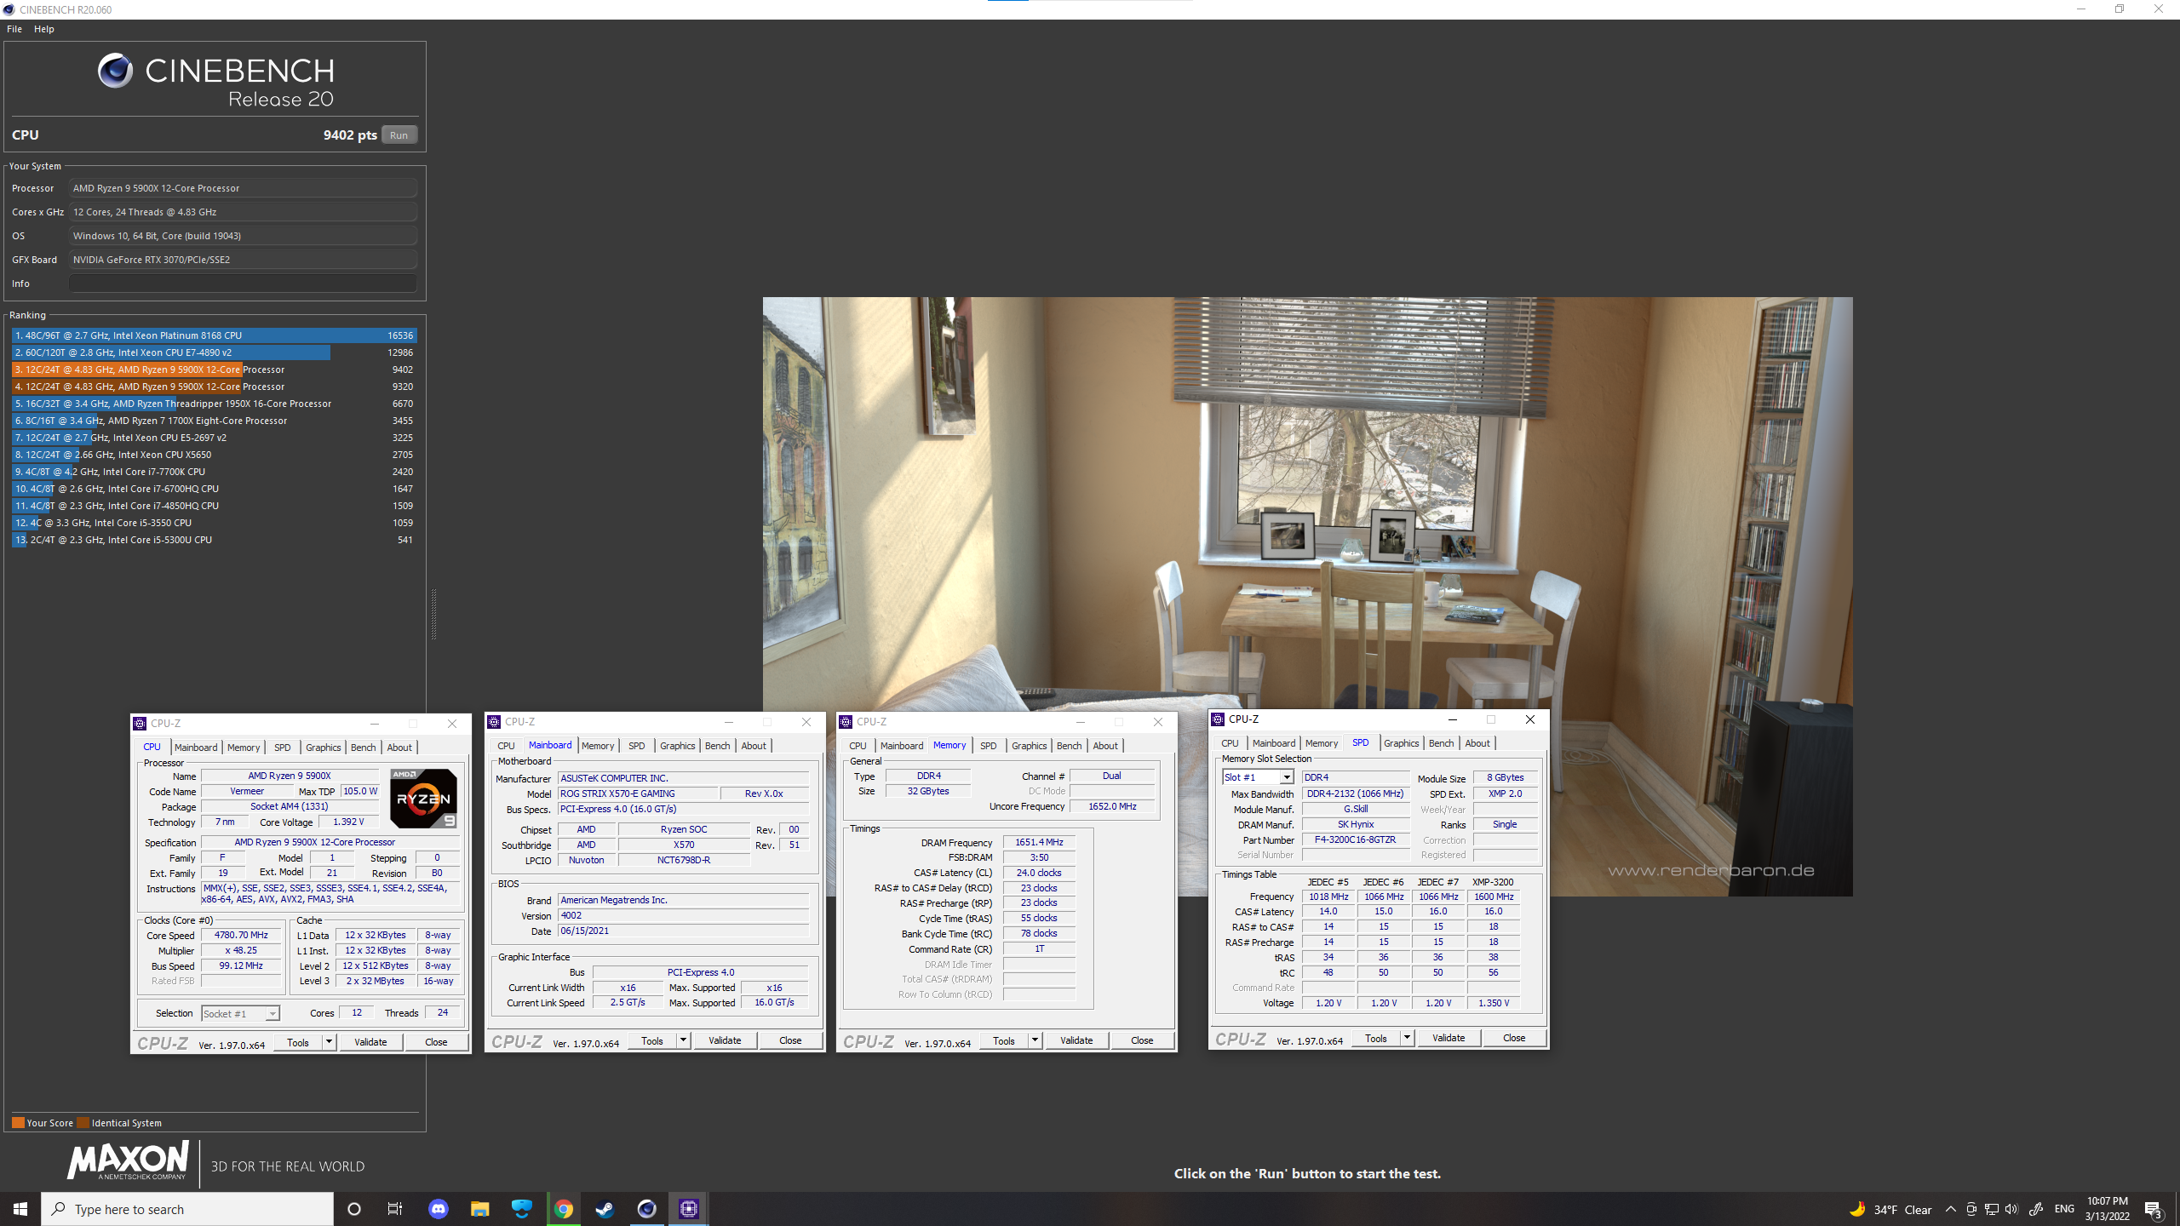Expand Tools arrow in CPU-Z Mainboard window

(x=683, y=1040)
